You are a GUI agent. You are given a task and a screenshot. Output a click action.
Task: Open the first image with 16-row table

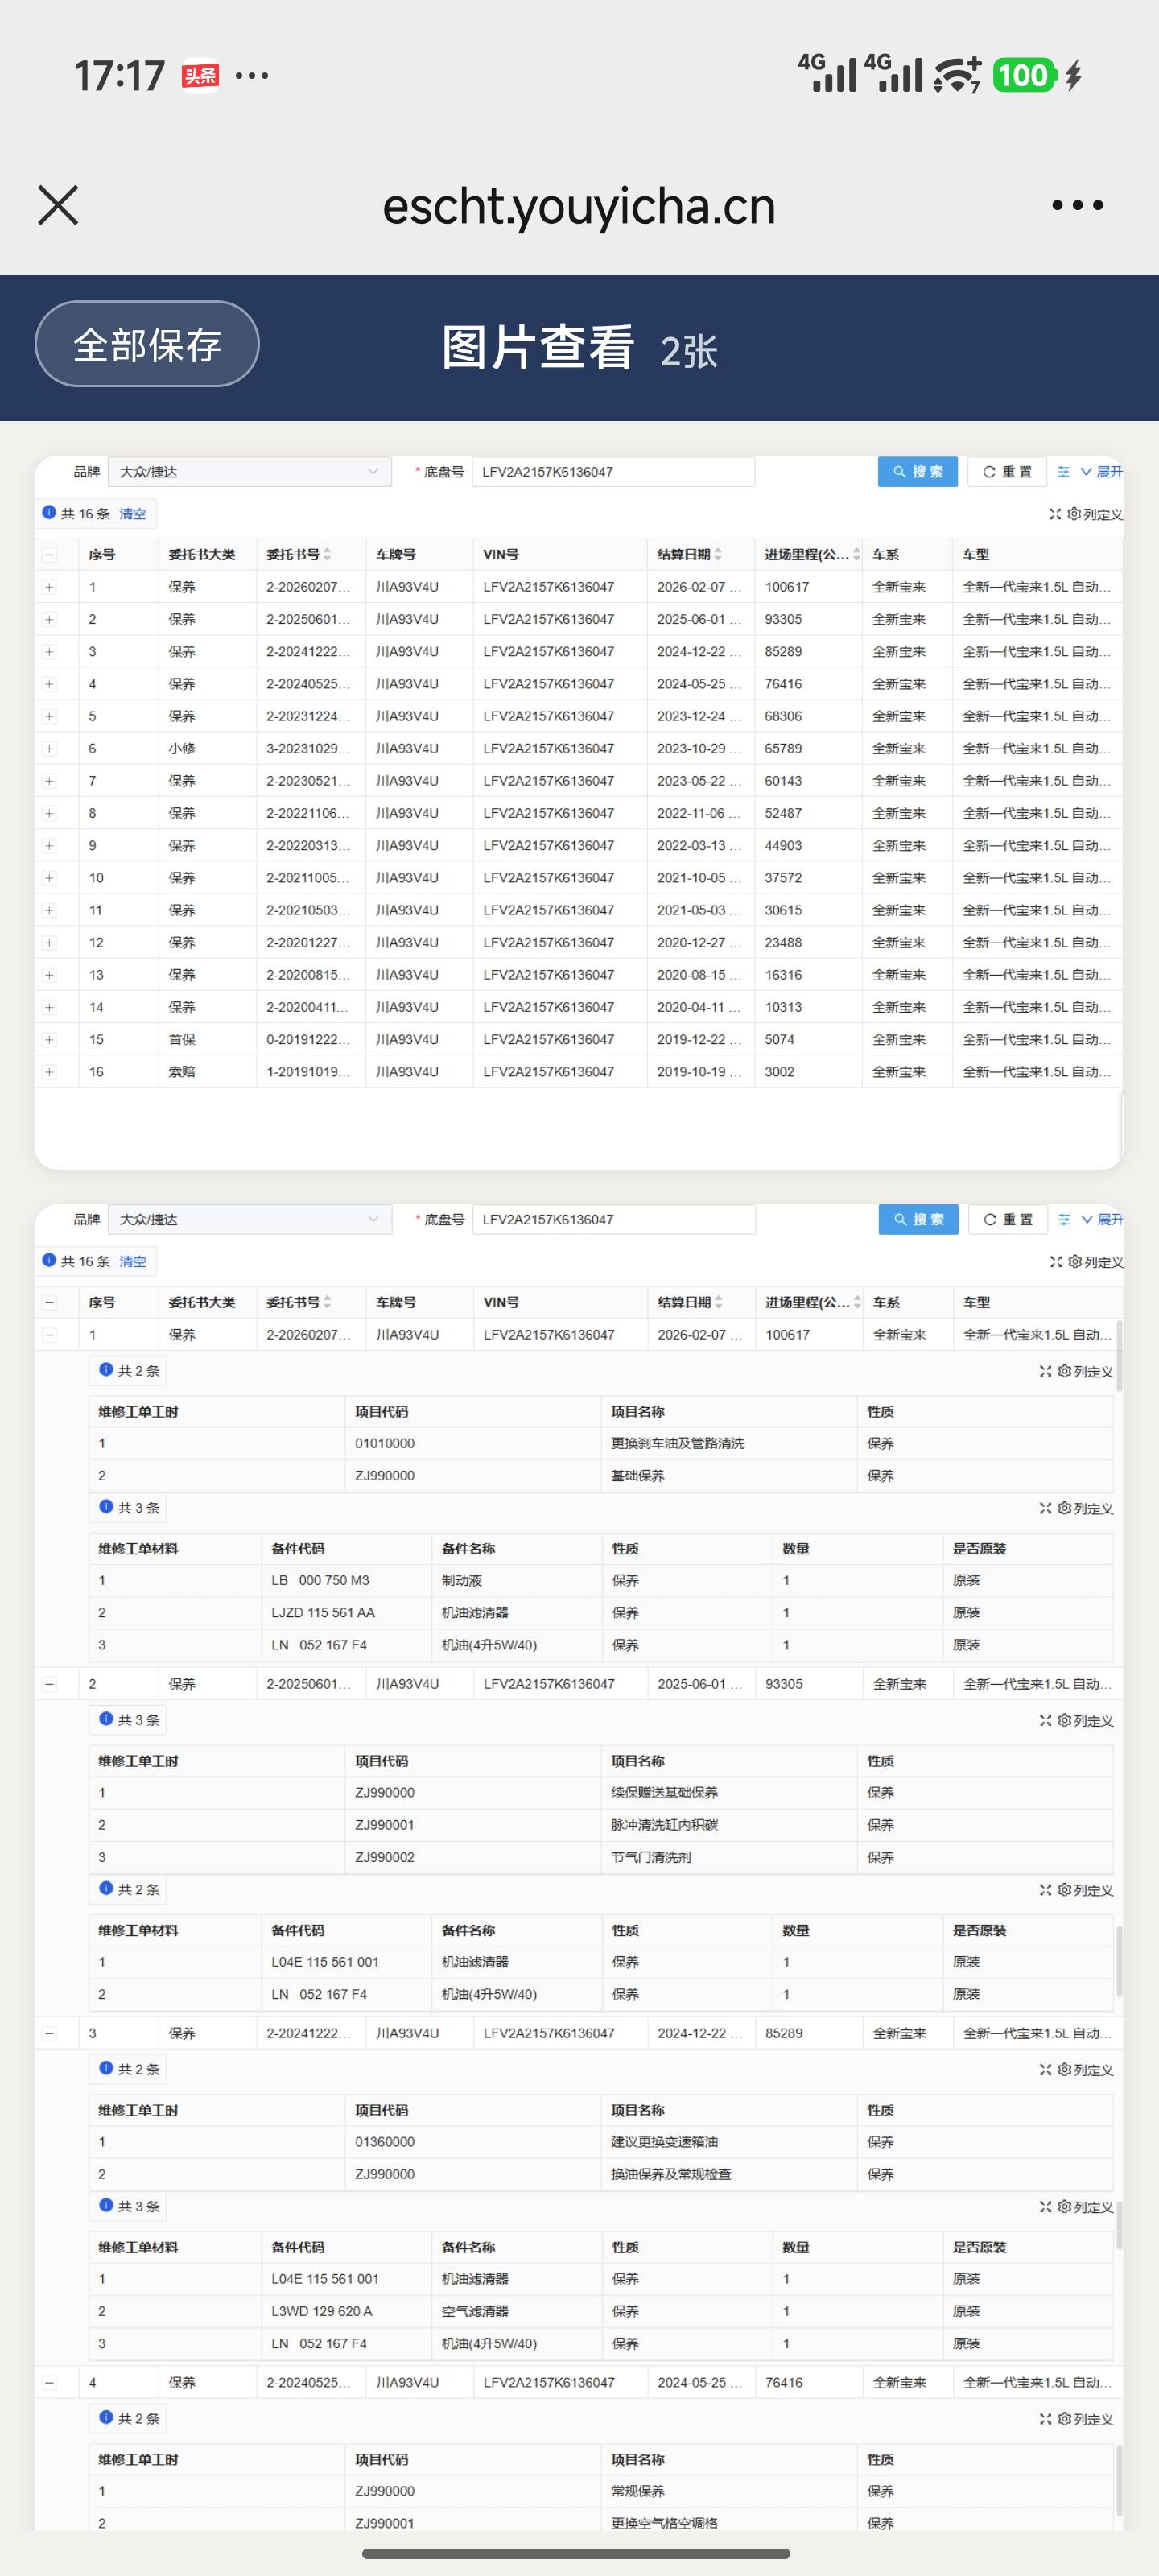[x=579, y=812]
